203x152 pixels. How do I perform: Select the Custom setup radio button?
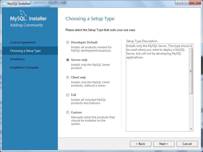point(68,112)
